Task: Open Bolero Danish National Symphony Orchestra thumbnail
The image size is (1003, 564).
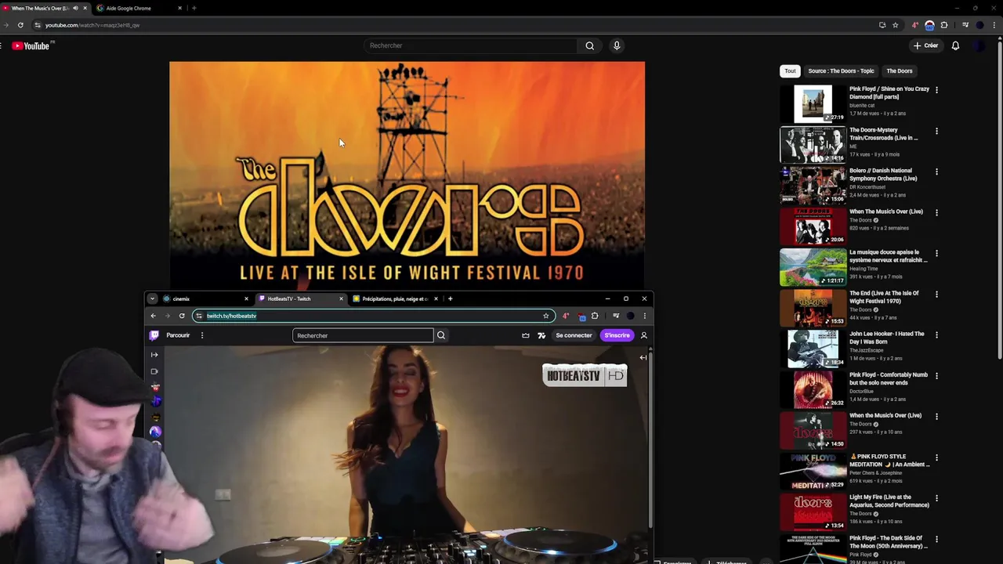Action: (813, 185)
